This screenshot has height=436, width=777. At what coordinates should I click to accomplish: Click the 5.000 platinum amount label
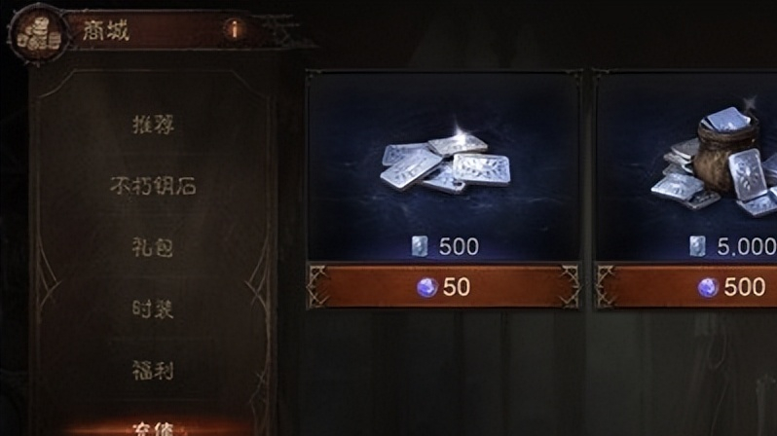pos(747,246)
